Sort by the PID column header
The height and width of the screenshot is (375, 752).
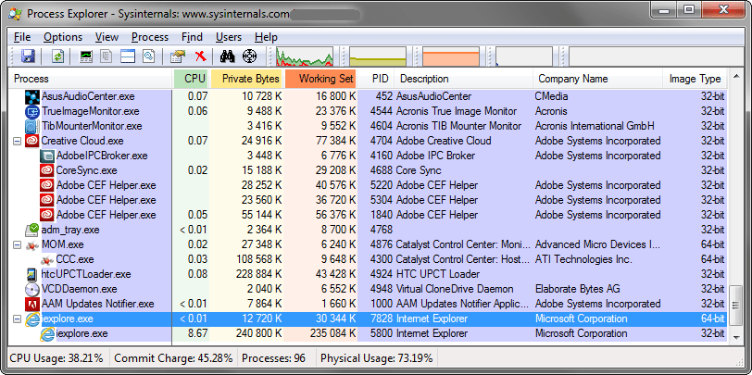click(376, 79)
